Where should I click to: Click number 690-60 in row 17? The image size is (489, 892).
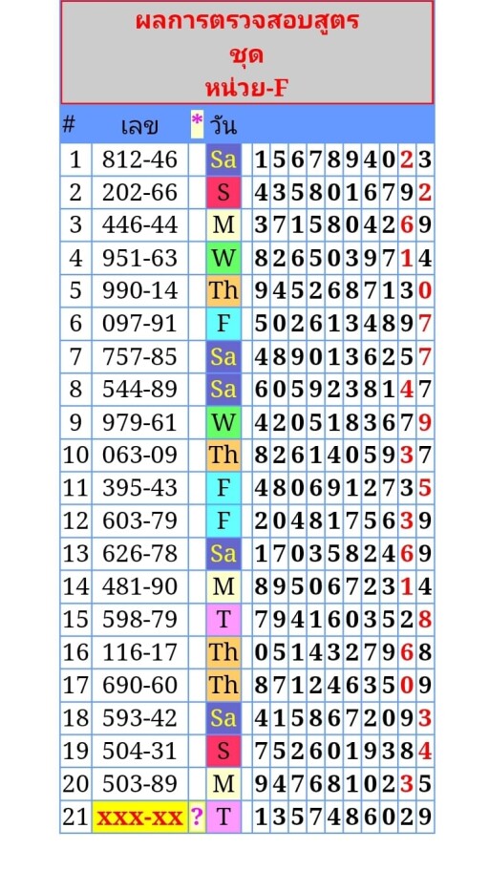point(139,686)
